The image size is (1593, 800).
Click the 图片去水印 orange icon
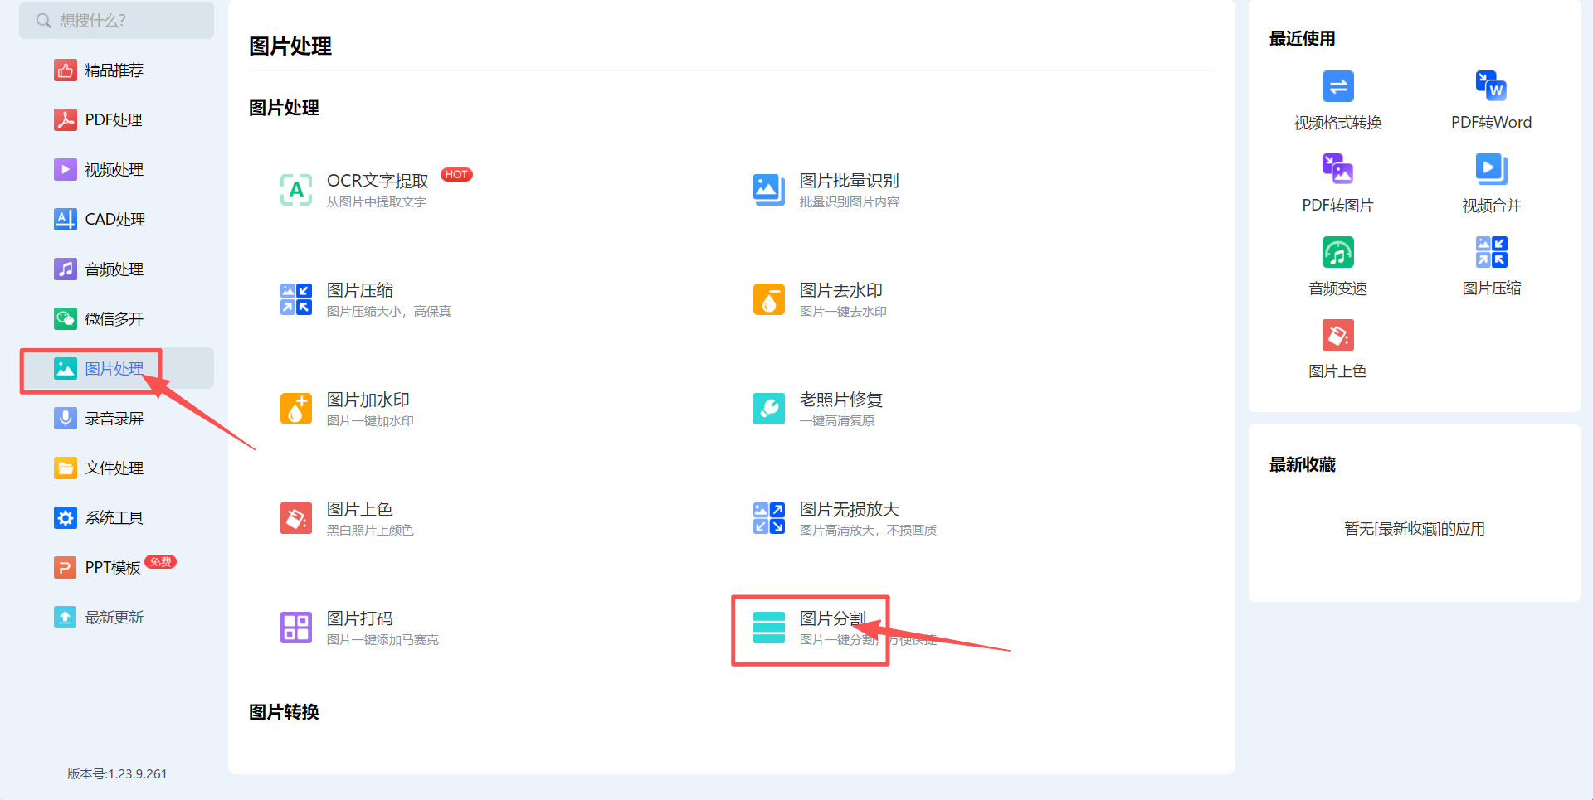[x=769, y=299]
